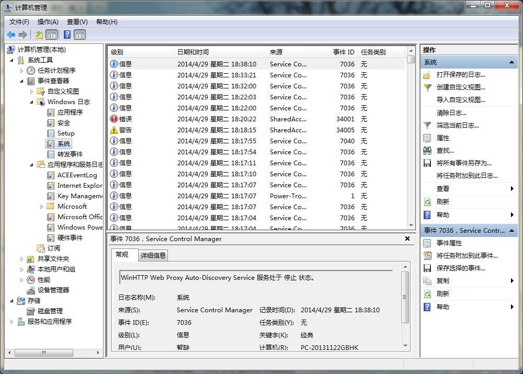Image resolution: width=523 pixels, height=374 pixels.
Task: Click the 筛选当前日志 filter icon
Action: click(427, 126)
